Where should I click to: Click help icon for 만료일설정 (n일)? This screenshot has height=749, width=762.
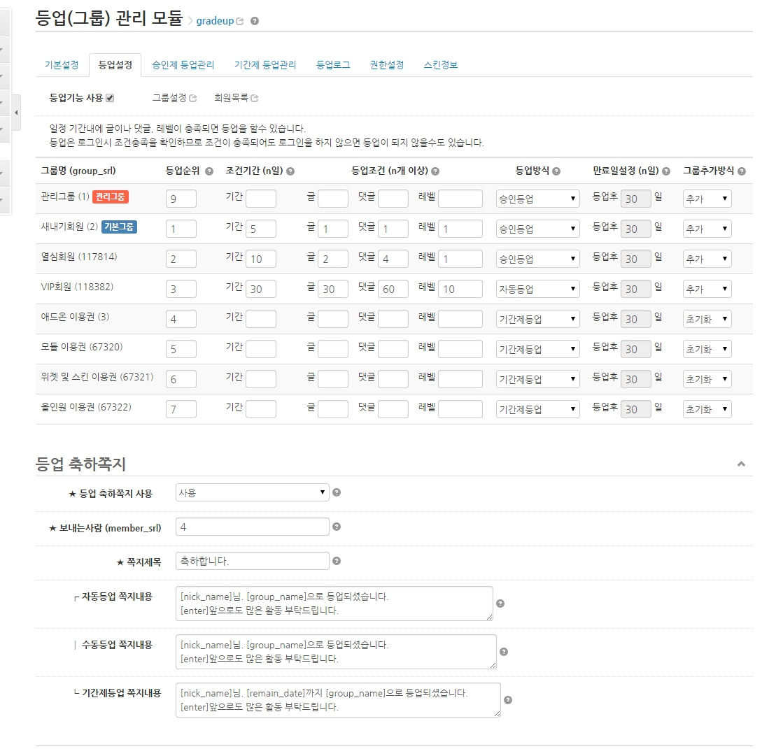click(x=665, y=171)
